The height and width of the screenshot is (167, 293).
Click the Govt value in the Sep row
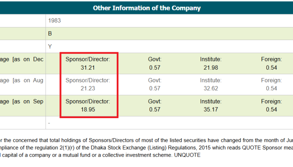[154, 109]
